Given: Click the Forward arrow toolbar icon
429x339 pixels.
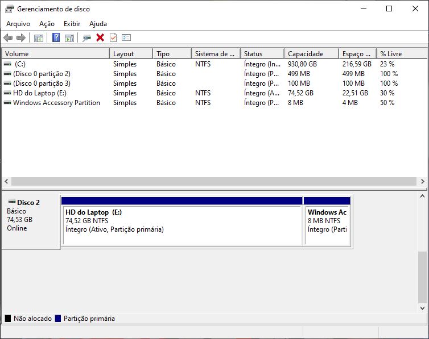Looking at the screenshot, I should tap(21, 37).
